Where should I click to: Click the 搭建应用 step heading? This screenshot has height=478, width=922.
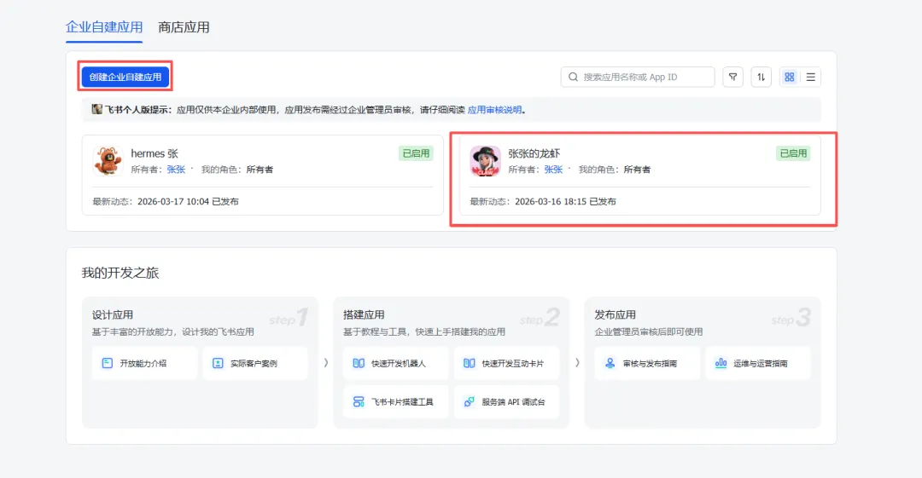pyautogui.click(x=364, y=314)
